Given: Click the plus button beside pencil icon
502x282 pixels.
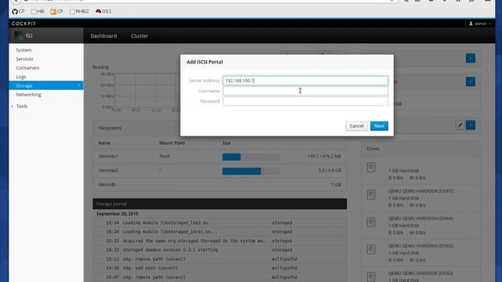Looking at the screenshot, I should (x=471, y=125).
